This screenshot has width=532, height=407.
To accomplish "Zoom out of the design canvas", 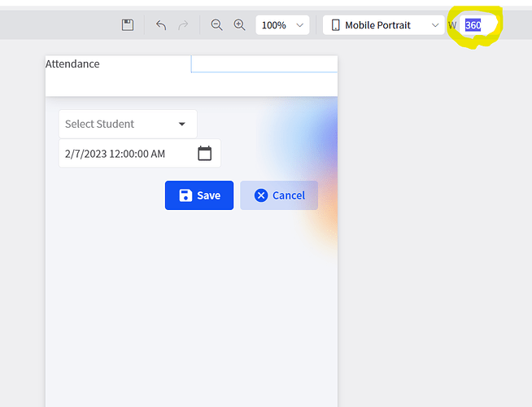I will pyautogui.click(x=216, y=25).
